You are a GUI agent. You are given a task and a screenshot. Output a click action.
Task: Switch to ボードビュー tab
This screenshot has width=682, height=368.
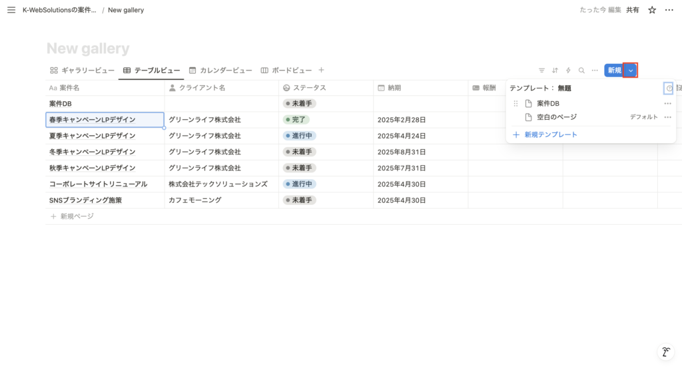[x=286, y=70]
